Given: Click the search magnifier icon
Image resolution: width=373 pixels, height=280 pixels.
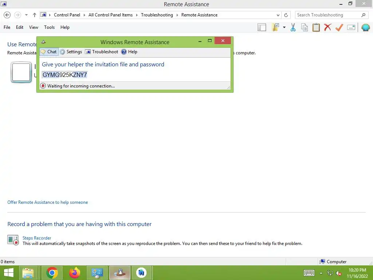Looking at the screenshot, I should [x=363, y=15].
